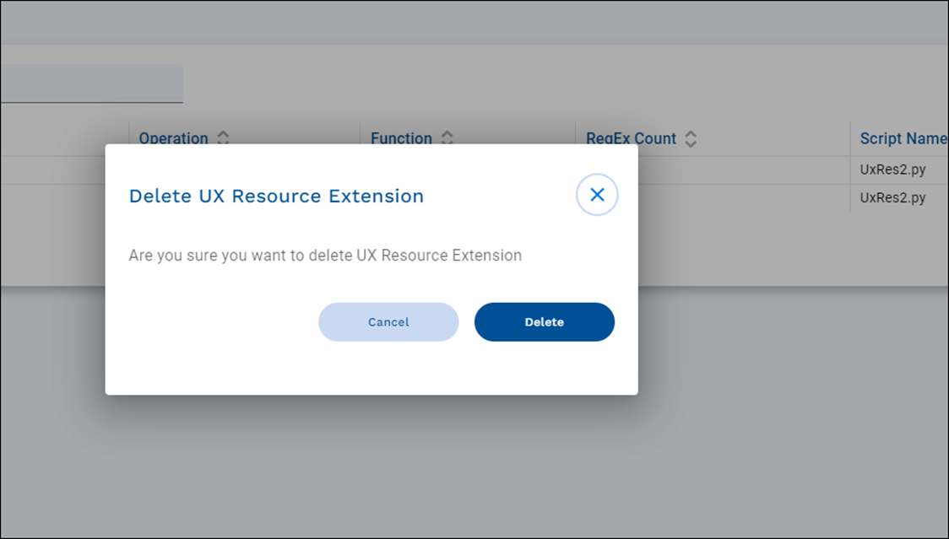Select the first UxRes2.py table row
The image size is (949, 539).
[x=892, y=170]
